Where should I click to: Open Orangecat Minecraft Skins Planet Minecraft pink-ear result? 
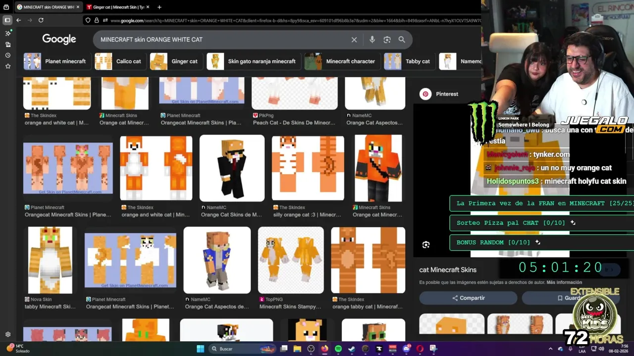coord(68,168)
